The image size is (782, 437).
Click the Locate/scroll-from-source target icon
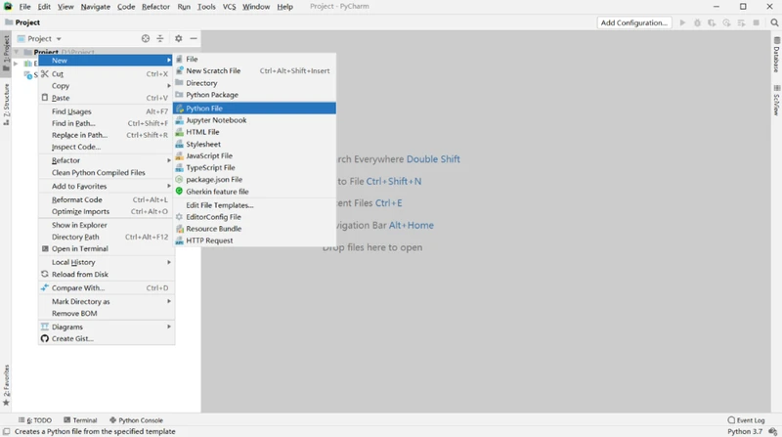pos(145,38)
